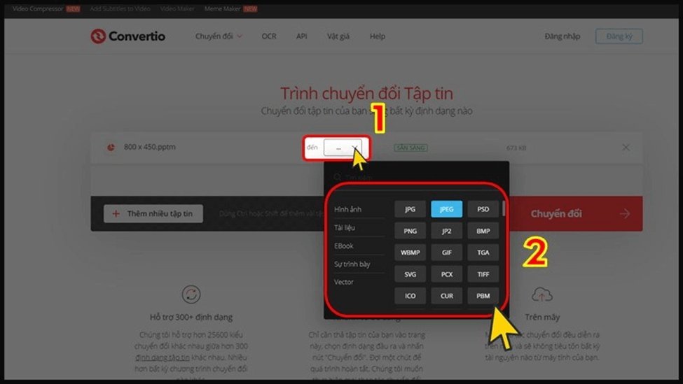
Task: Choose CUR format
Action: click(x=446, y=296)
